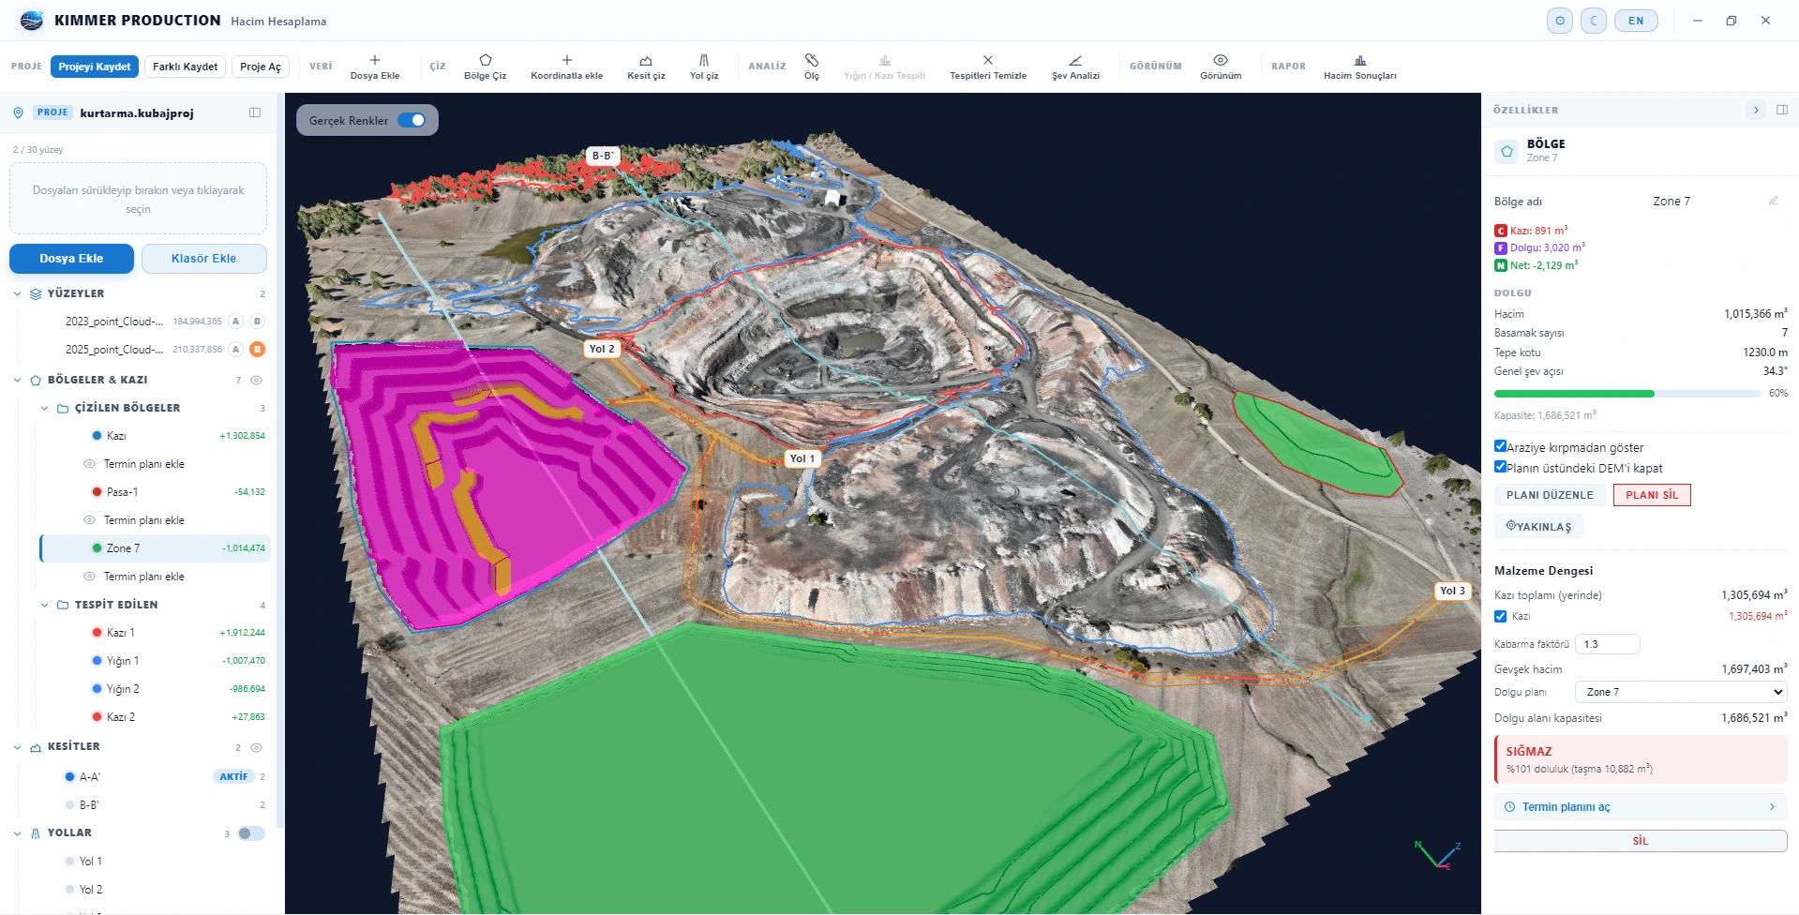Viewport: 1799px width, 915px height.
Task: Open Dosya Ekle in the top toolbar
Action: pyautogui.click(x=375, y=67)
